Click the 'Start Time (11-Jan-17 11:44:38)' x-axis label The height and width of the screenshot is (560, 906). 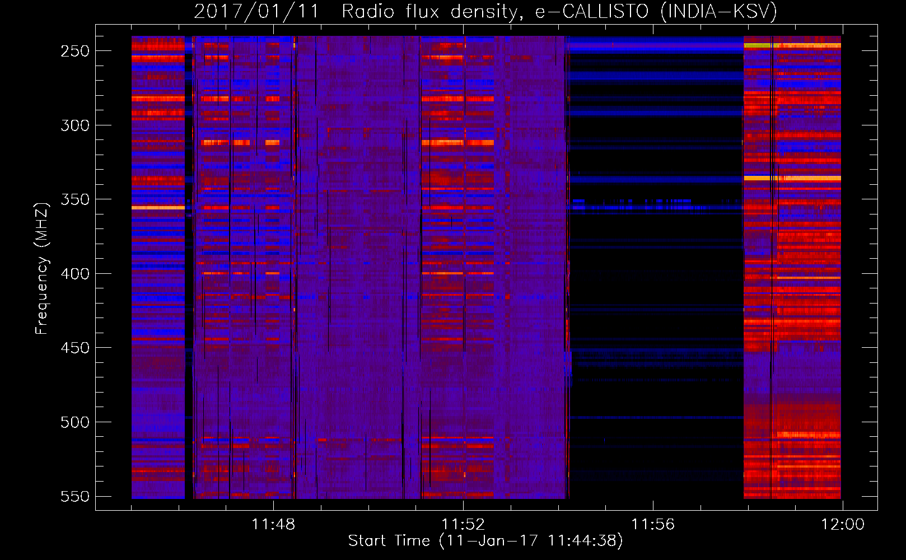(485, 541)
